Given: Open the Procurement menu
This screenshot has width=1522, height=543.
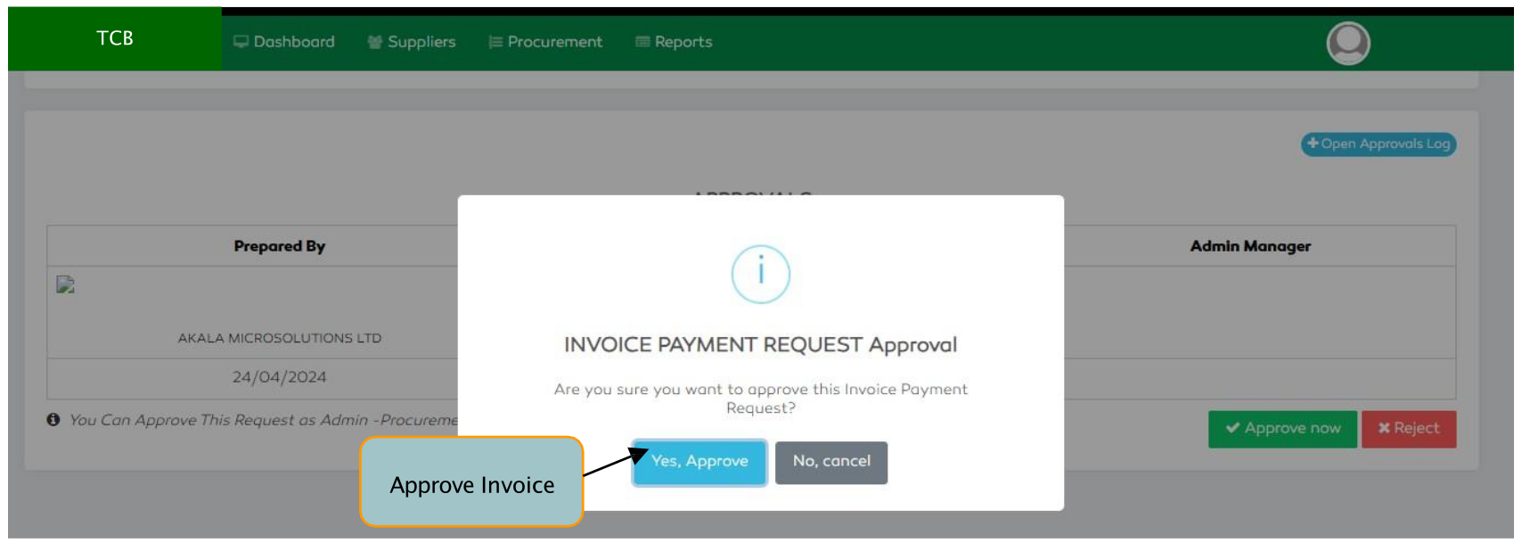Looking at the screenshot, I should [545, 42].
